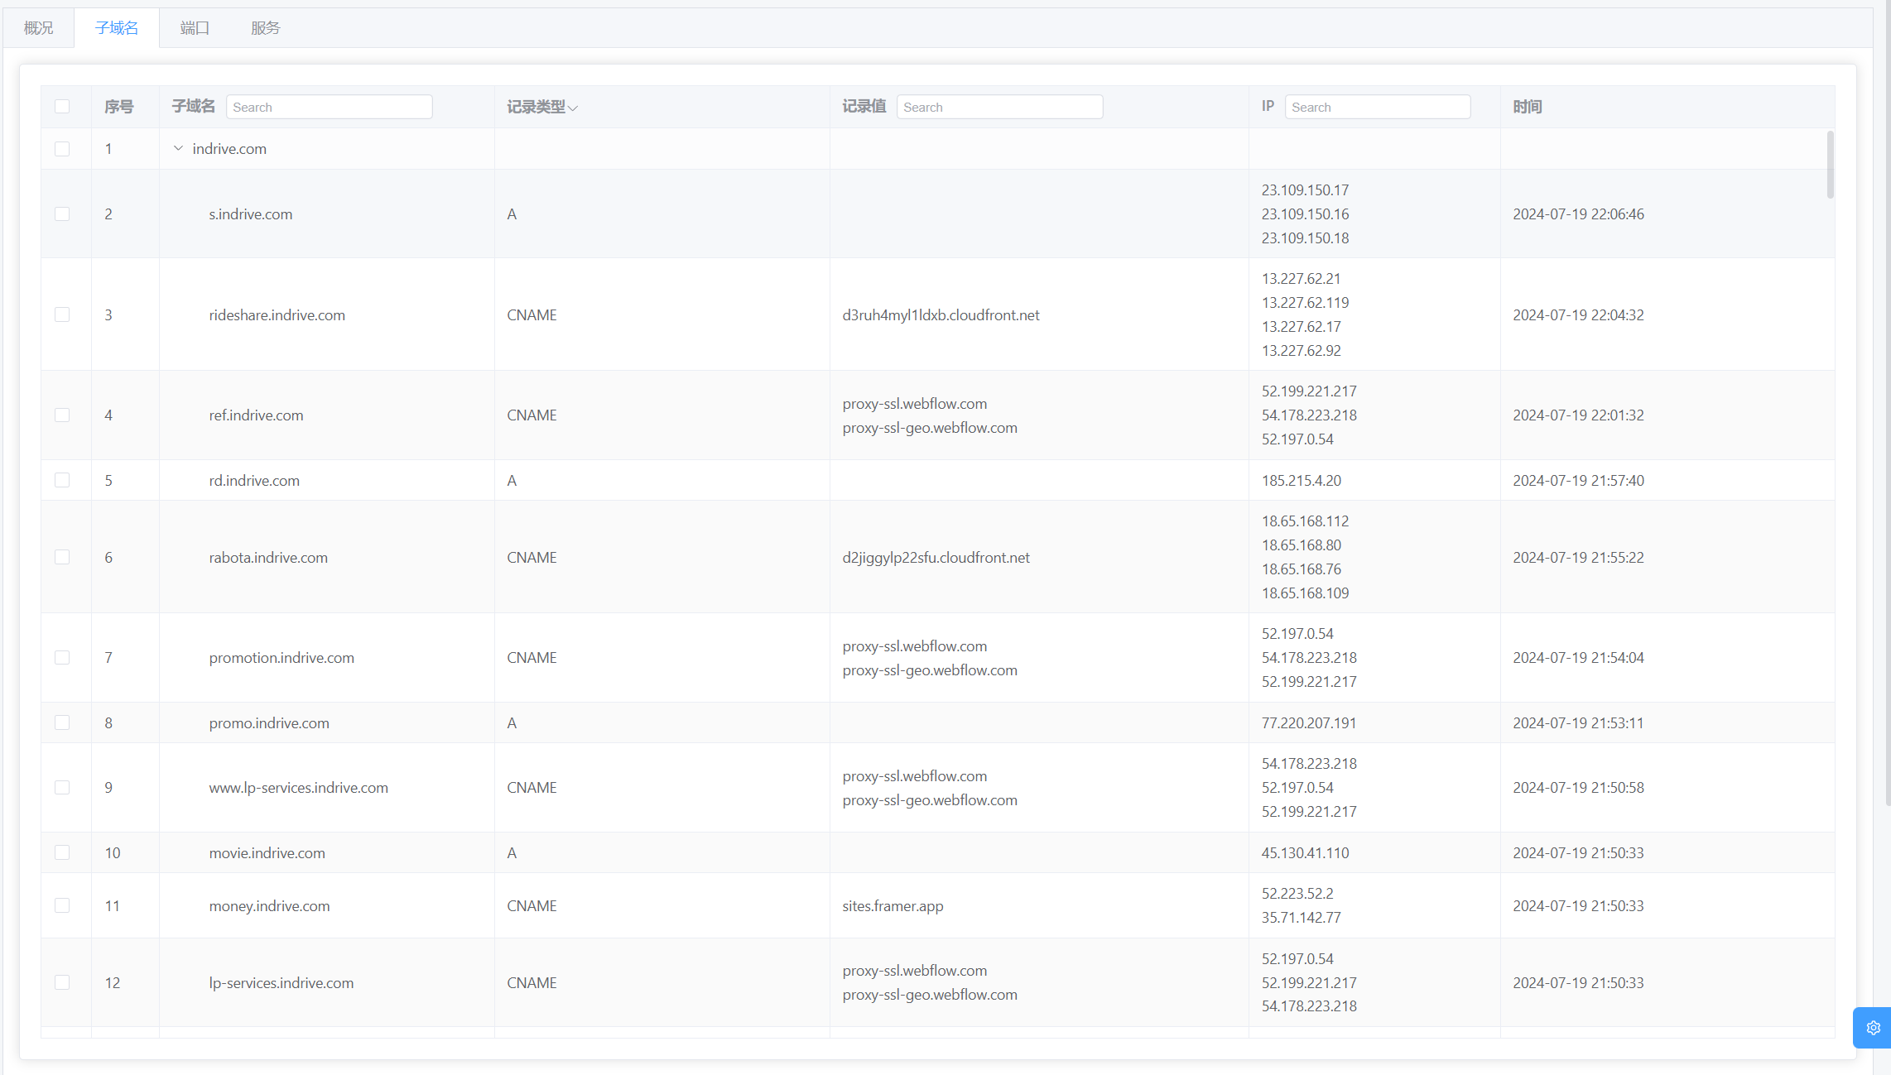1891x1075 pixels.
Task: Tick the rd.indrive.com row checkbox
Action: click(x=62, y=480)
